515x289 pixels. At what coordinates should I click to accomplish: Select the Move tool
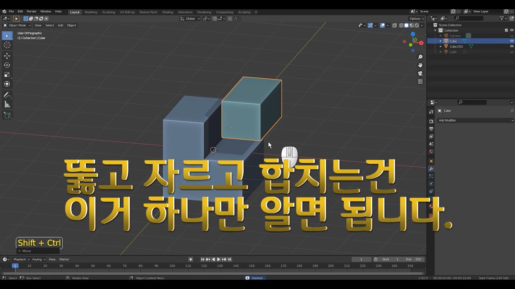(x=7, y=56)
